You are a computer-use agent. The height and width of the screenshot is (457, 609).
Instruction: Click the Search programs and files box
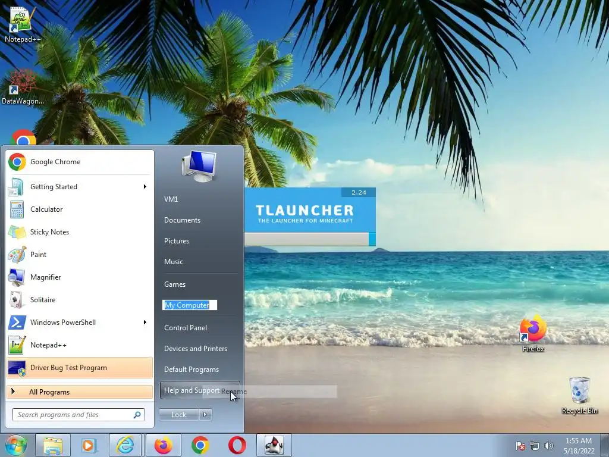(x=78, y=415)
